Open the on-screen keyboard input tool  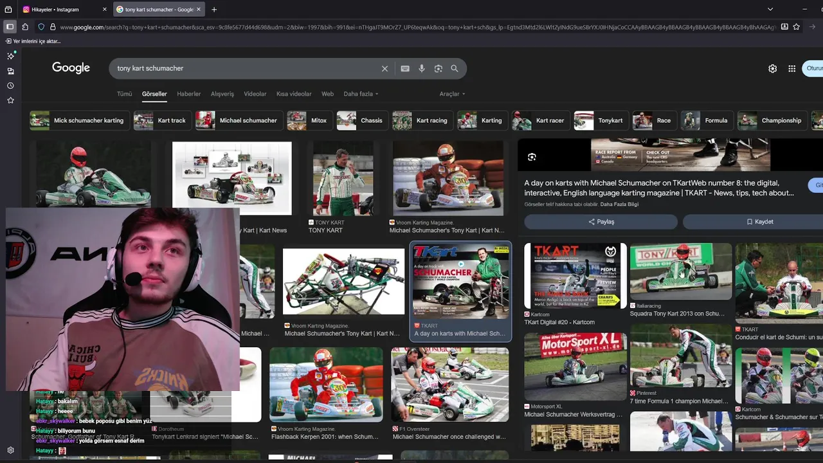tap(405, 69)
